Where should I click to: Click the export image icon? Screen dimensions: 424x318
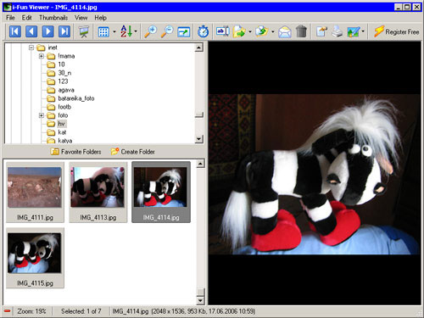pos(321,31)
